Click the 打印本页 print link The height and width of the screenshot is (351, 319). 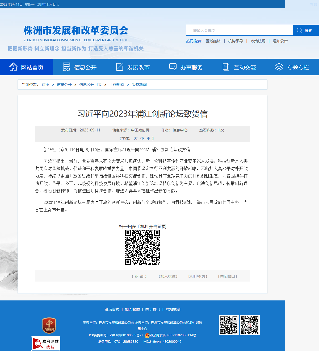point(198,276)
